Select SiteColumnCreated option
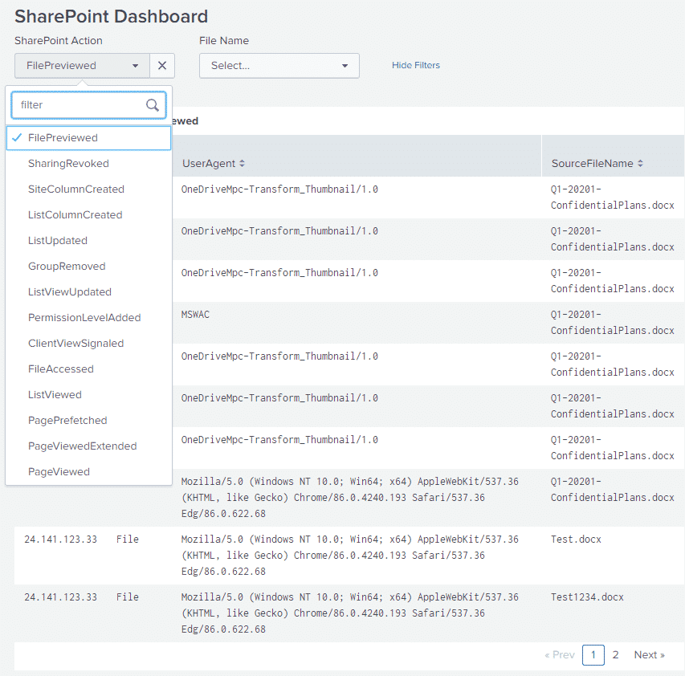Image resolution: width=685 pixels, height=676 pixels. 76,189
